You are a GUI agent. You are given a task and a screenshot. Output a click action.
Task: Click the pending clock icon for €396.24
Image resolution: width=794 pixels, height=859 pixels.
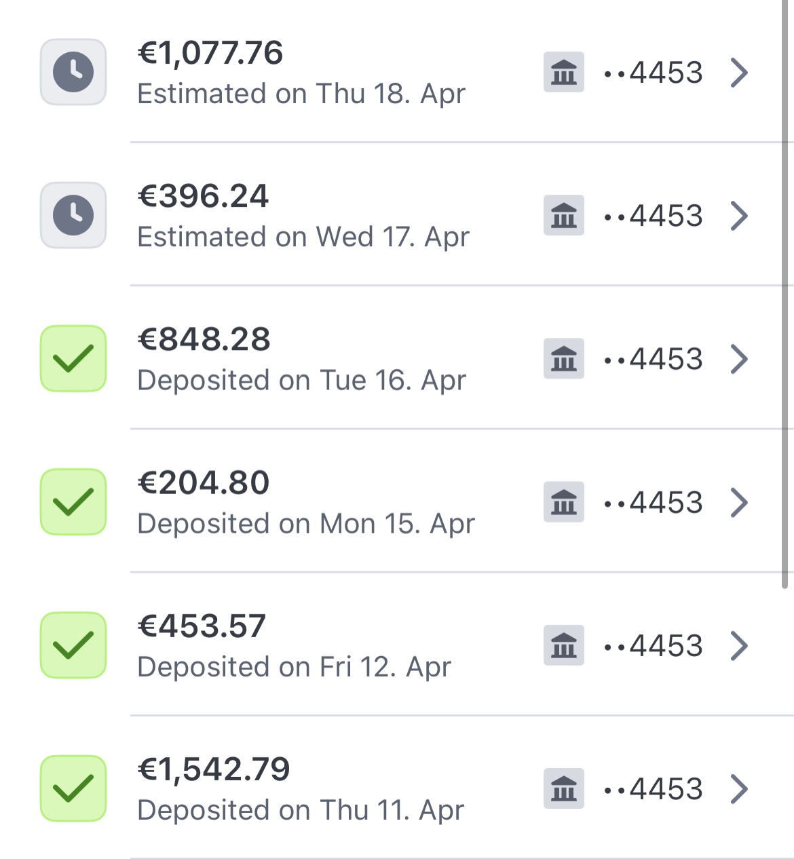click(x=73, y=215)
